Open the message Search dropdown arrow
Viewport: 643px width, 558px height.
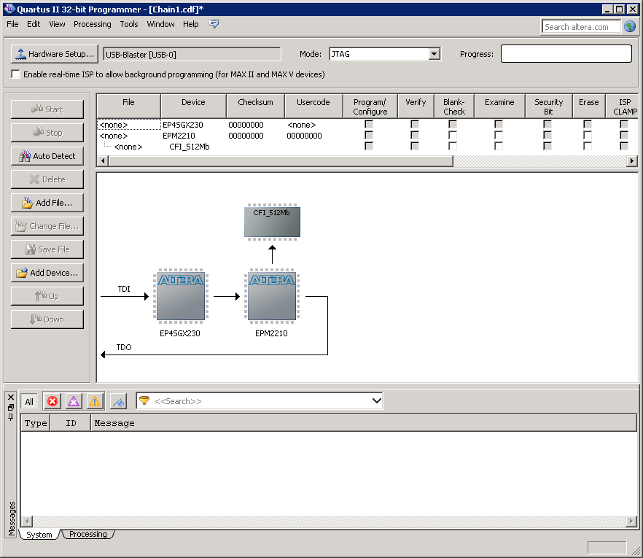376,401
